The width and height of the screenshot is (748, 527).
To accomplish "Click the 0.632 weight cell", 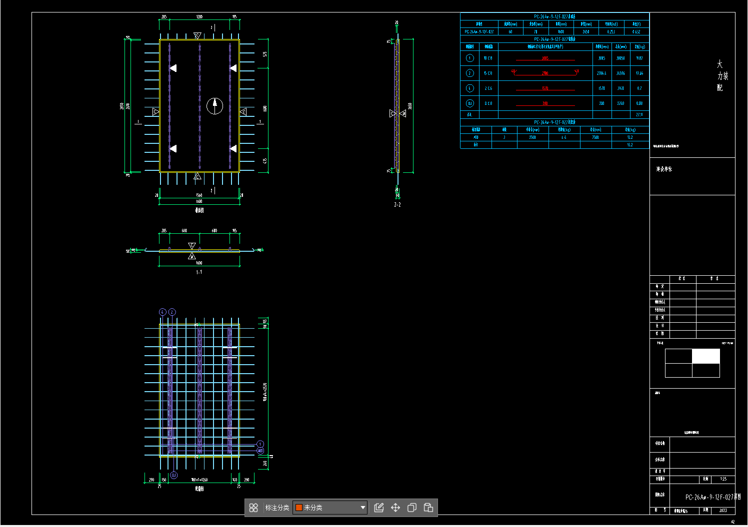I will [636, 31].
